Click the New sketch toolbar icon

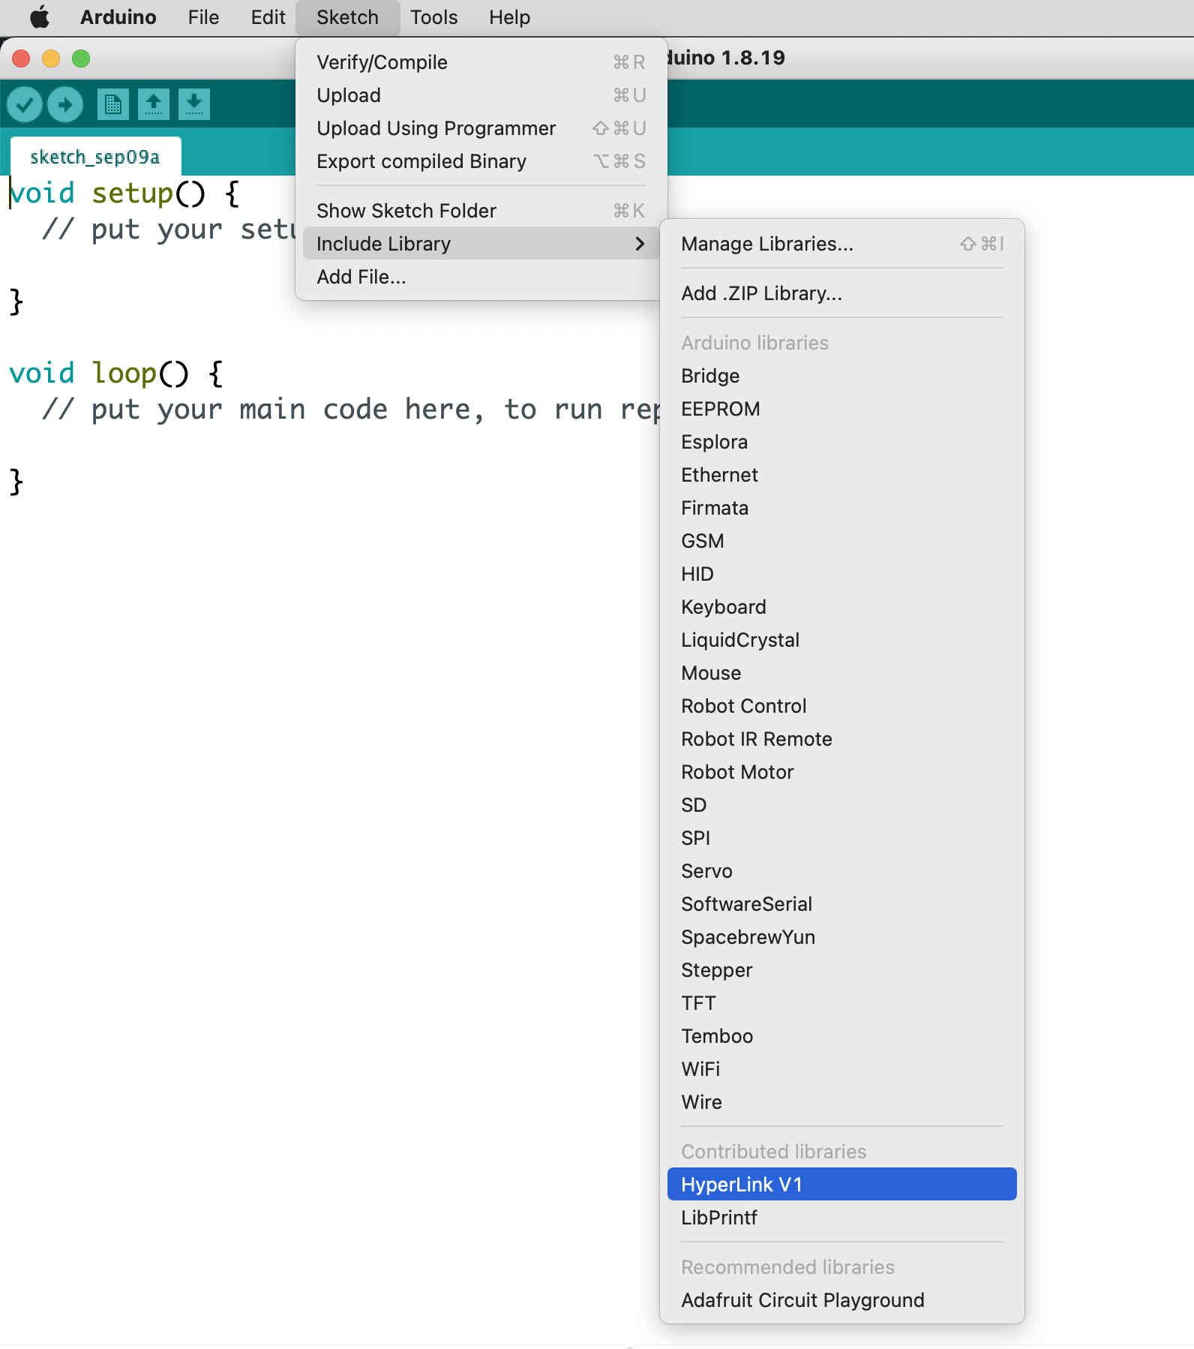[113, 104]
